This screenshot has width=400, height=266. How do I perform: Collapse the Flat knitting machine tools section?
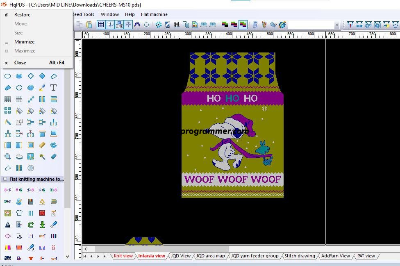click(x=5, y=179)
